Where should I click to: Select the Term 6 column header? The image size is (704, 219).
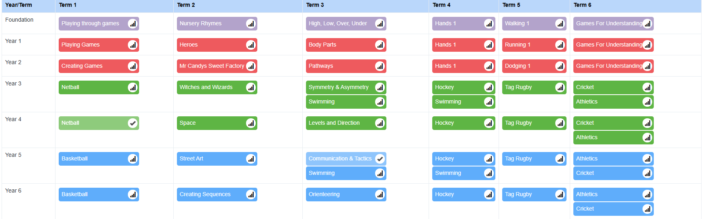point(582,5)
